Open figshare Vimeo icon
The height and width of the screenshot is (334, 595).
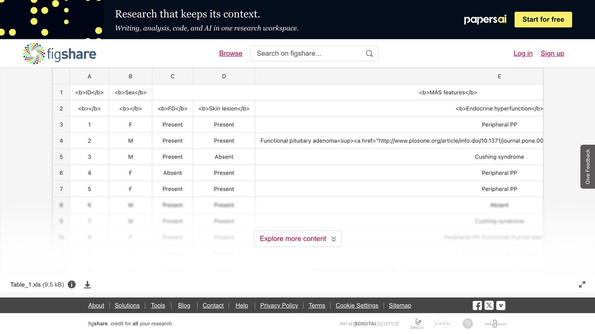(501, 305)
